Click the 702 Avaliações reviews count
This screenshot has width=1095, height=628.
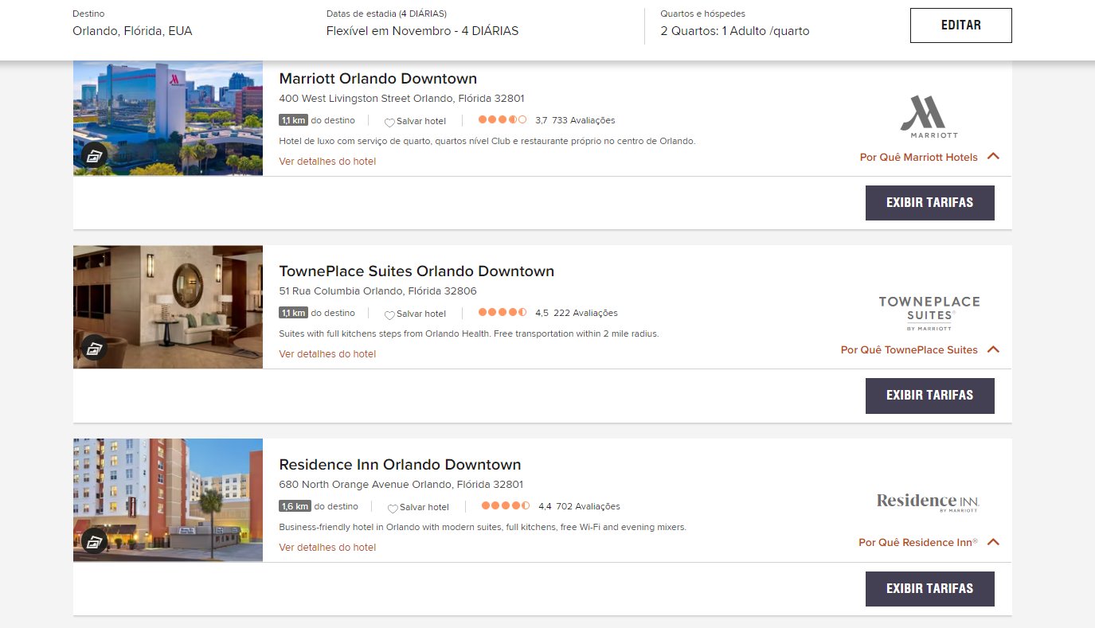tap(588, 507)
